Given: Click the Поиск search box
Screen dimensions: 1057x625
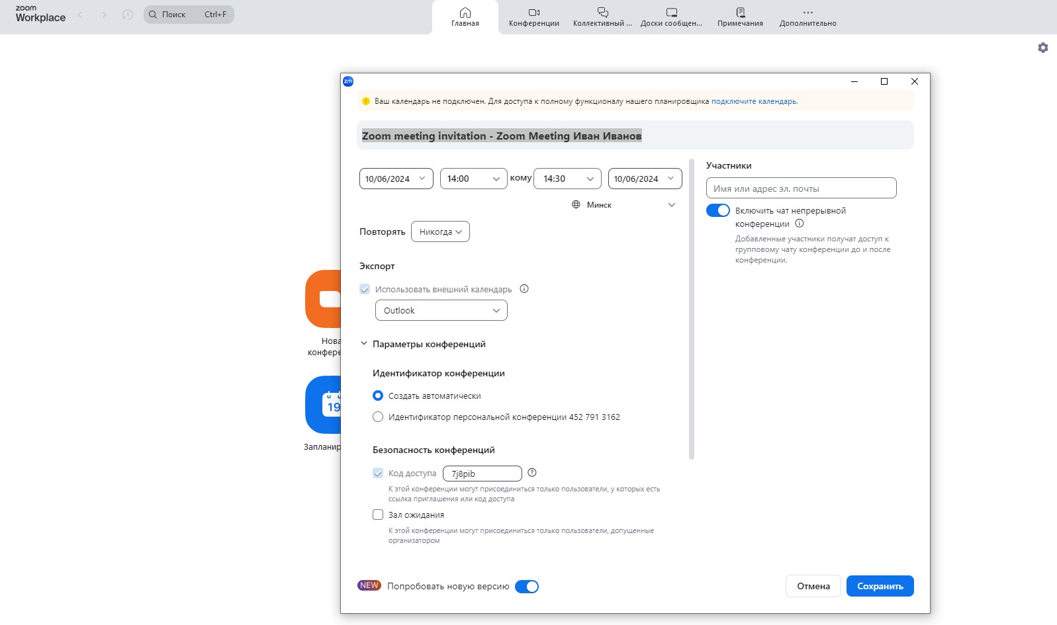Looking at the screenshot, I should (189, 15).
